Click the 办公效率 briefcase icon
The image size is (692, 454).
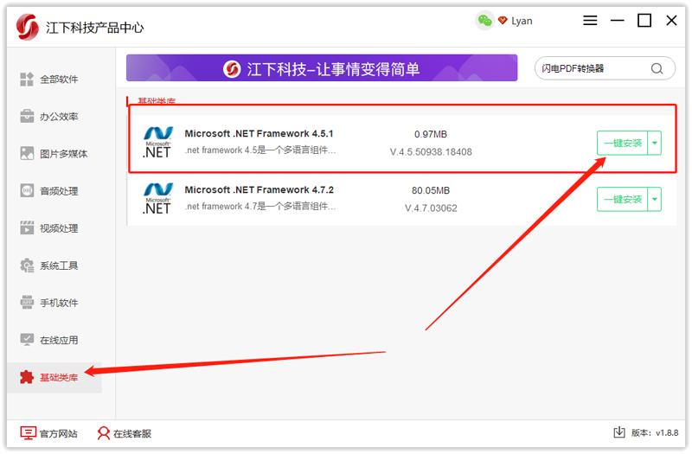[27, 117]
